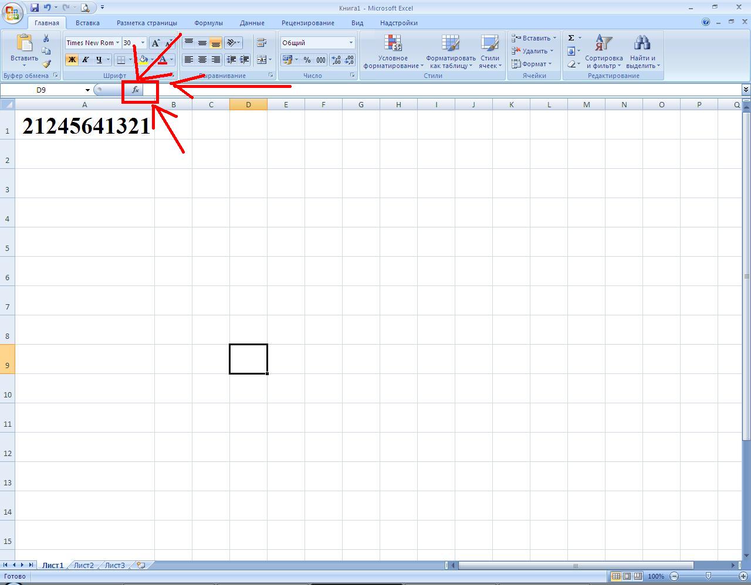Click the Insert Function fx button
This screenshot has width=751, height=585.
[x=136, y=90]
